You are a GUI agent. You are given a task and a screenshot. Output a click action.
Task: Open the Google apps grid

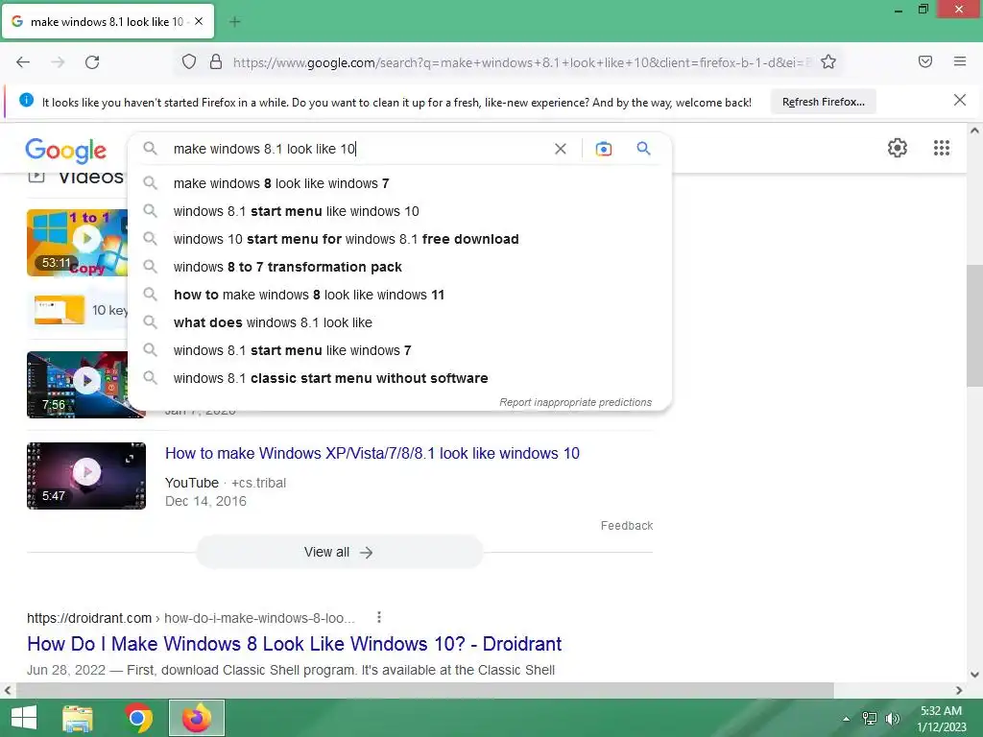[941, 148]
